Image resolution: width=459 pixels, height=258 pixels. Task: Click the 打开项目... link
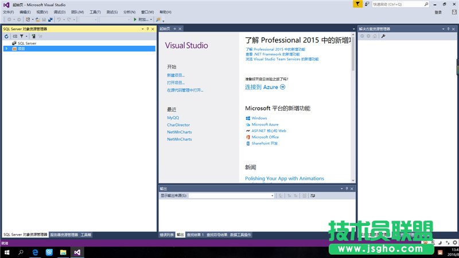pyautogui.click(x=176, y=83)
